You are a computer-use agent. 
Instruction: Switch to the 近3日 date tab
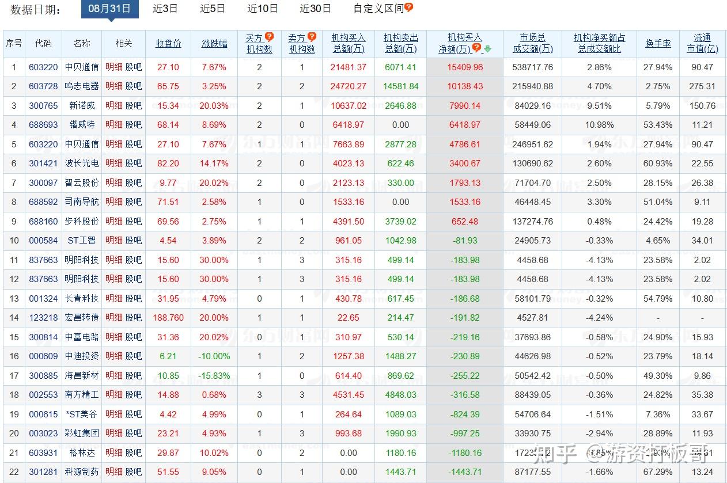[x=165, y=8]
